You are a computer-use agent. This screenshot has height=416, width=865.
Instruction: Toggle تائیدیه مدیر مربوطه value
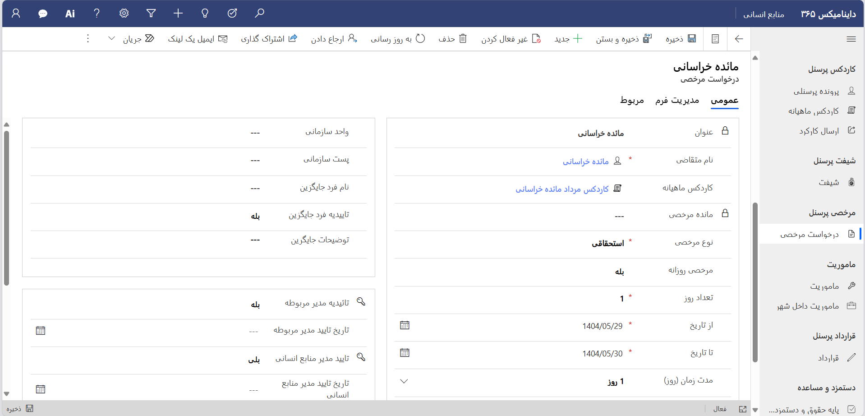(x=255, y=305)
